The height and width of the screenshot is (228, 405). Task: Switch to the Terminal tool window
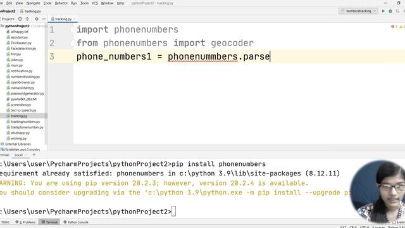[49, 222]
